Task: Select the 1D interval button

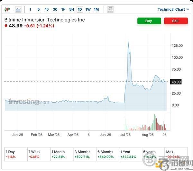Action: [80, 9]
